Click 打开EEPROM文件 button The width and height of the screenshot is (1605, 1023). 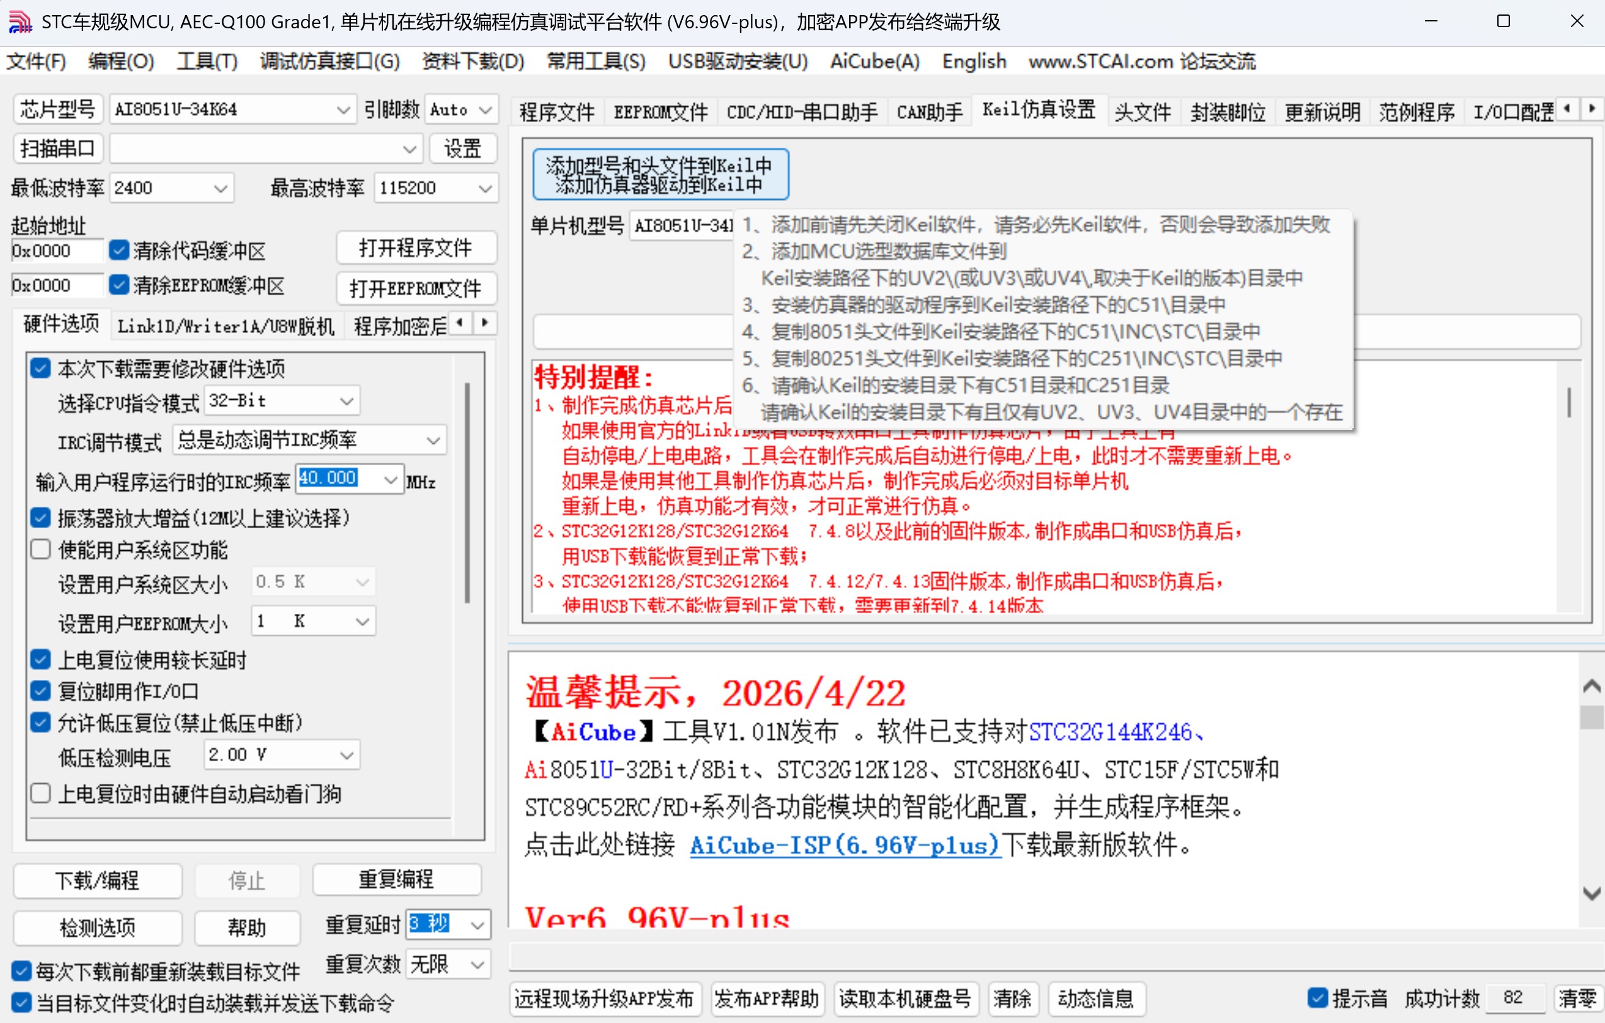416,288
